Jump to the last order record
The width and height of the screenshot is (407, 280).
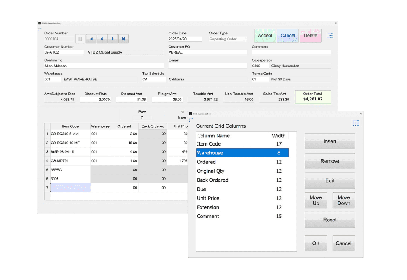click(123, 39)
